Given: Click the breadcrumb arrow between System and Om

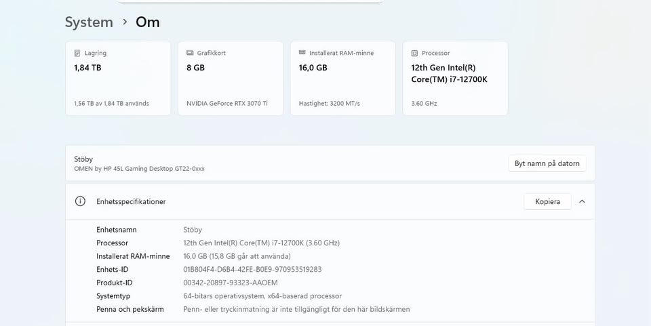Looking at the screenshot, I should pyautogui.click(x=125, y=22).
